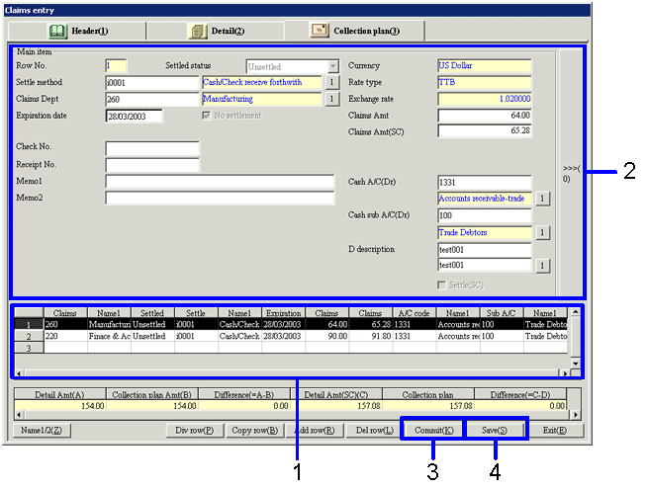Toggle the Settle(SC) checkbox
647x489 pixels.
[442, 285]
